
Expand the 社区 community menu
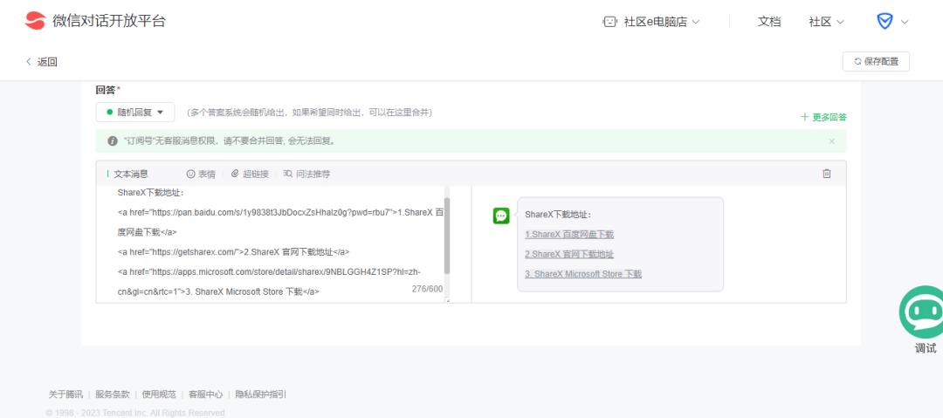click(826, 22)
